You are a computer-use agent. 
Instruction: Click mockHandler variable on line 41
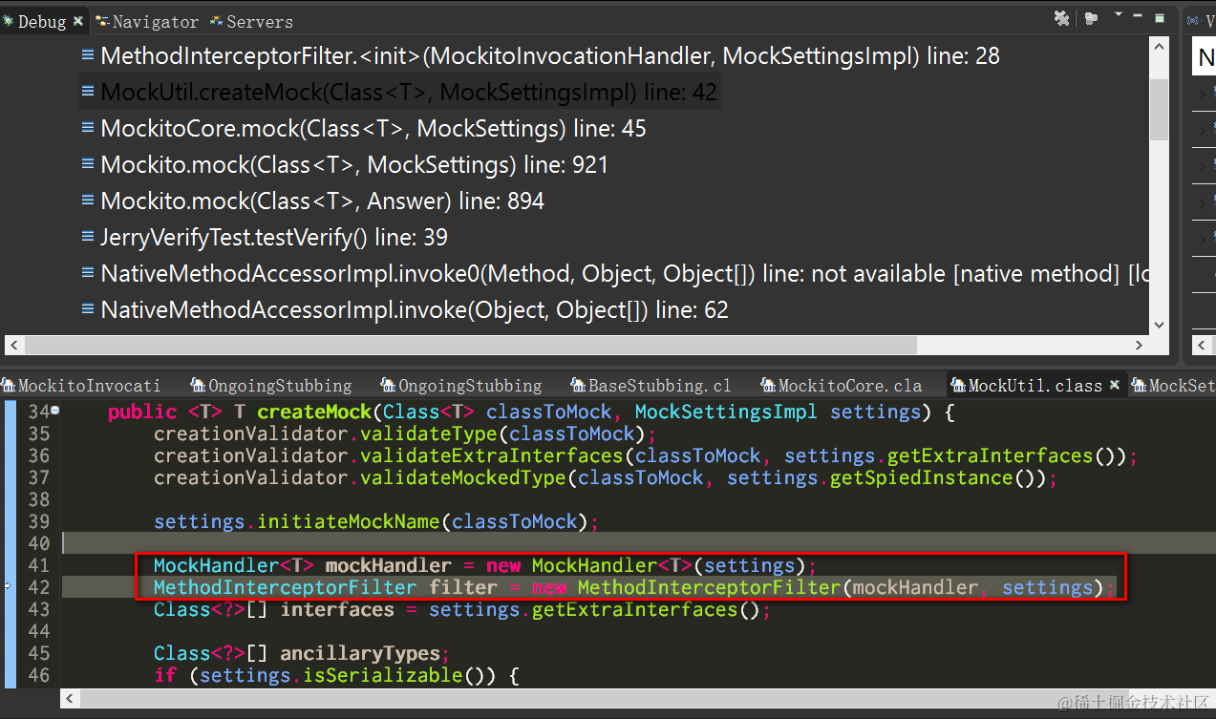389,566
